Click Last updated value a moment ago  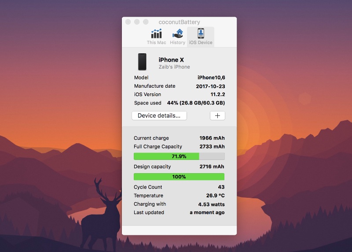coord(207,212)
